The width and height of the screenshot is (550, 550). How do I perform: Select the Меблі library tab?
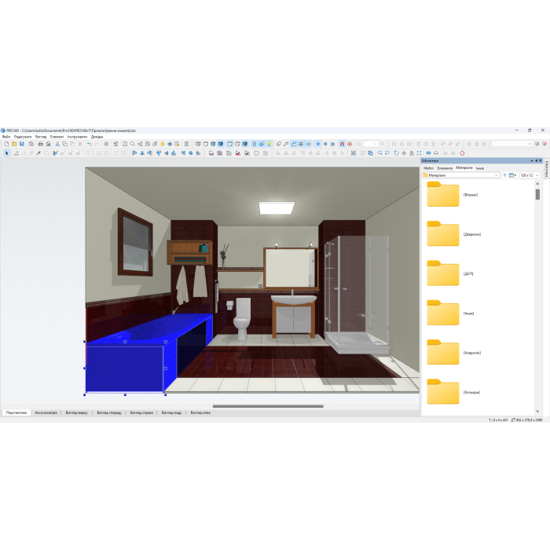click(428, 167)
